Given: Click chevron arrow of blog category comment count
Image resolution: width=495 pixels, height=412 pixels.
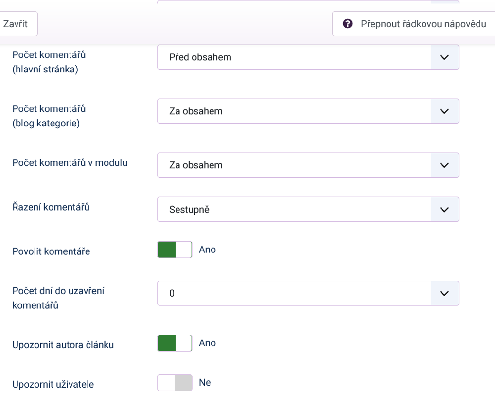Looking at the screenshot, I should 444,111.
